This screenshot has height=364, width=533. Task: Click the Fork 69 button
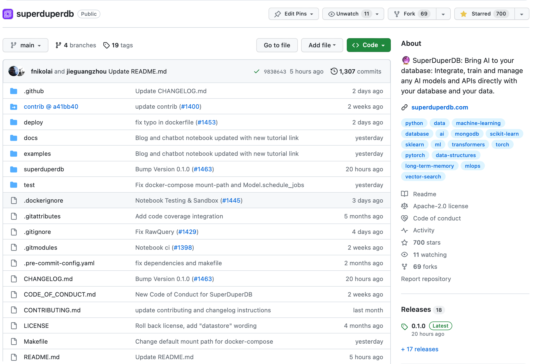click(x=412, y=14)
